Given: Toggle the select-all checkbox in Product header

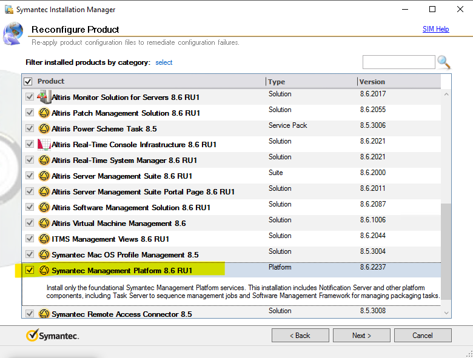Looking at the screenshot, I should [x=28, y=81].
